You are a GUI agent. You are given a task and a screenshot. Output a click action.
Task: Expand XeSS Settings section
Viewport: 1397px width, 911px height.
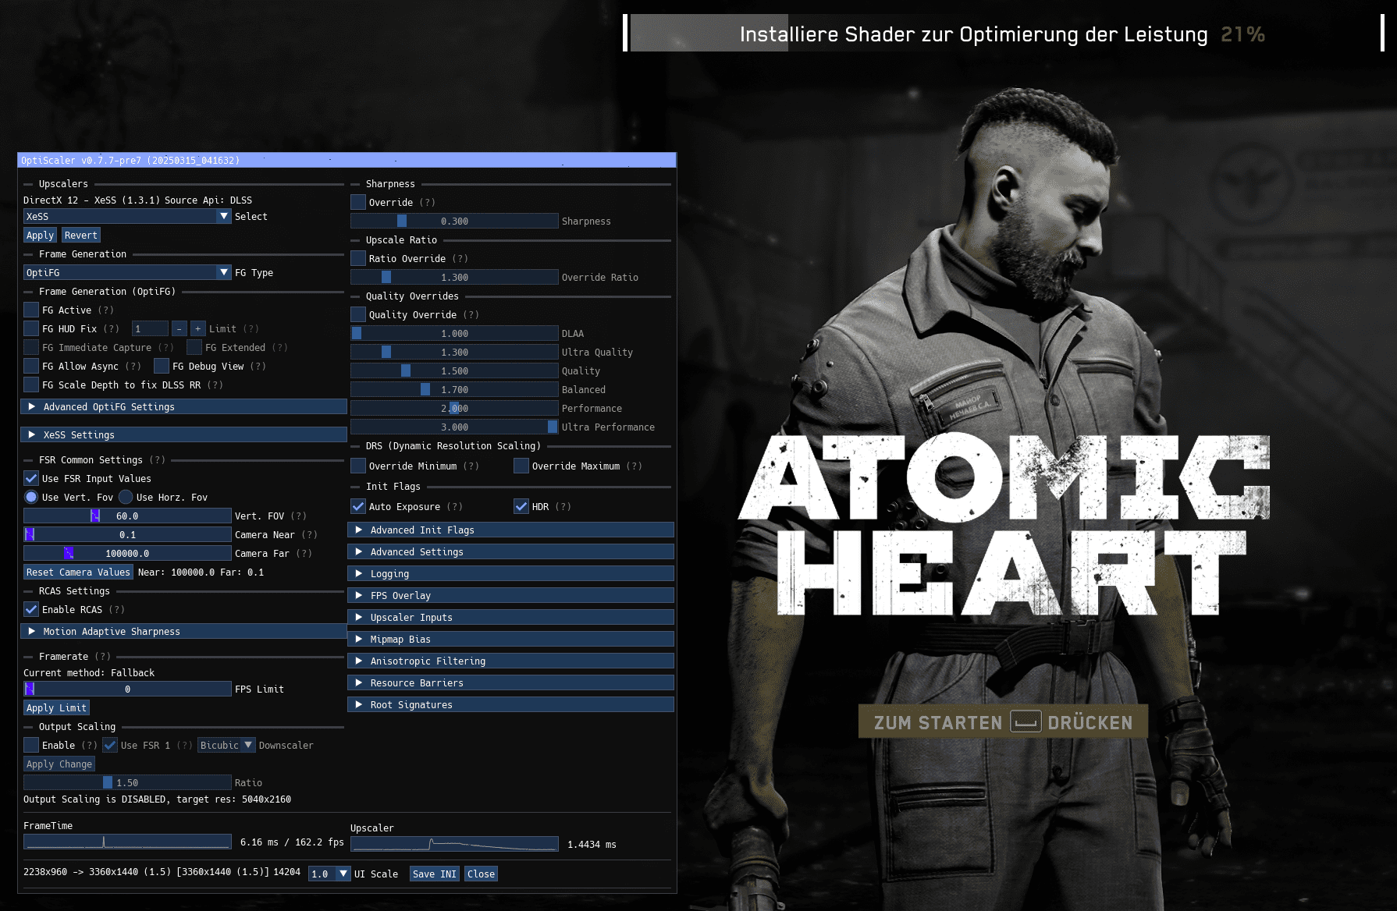coord(183,435)
